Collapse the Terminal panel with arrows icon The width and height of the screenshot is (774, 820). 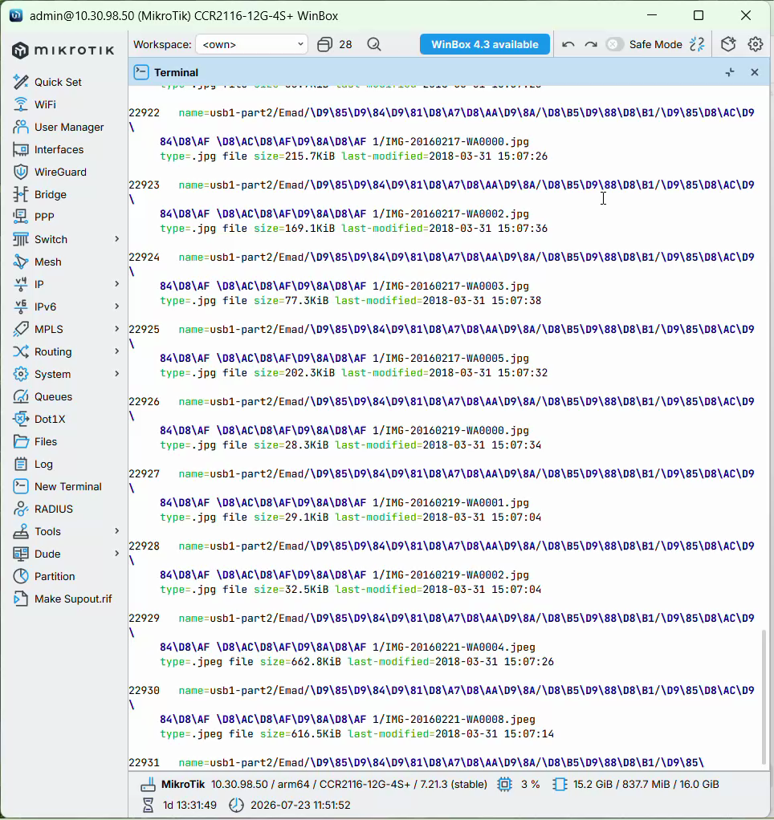coord(730,72)
